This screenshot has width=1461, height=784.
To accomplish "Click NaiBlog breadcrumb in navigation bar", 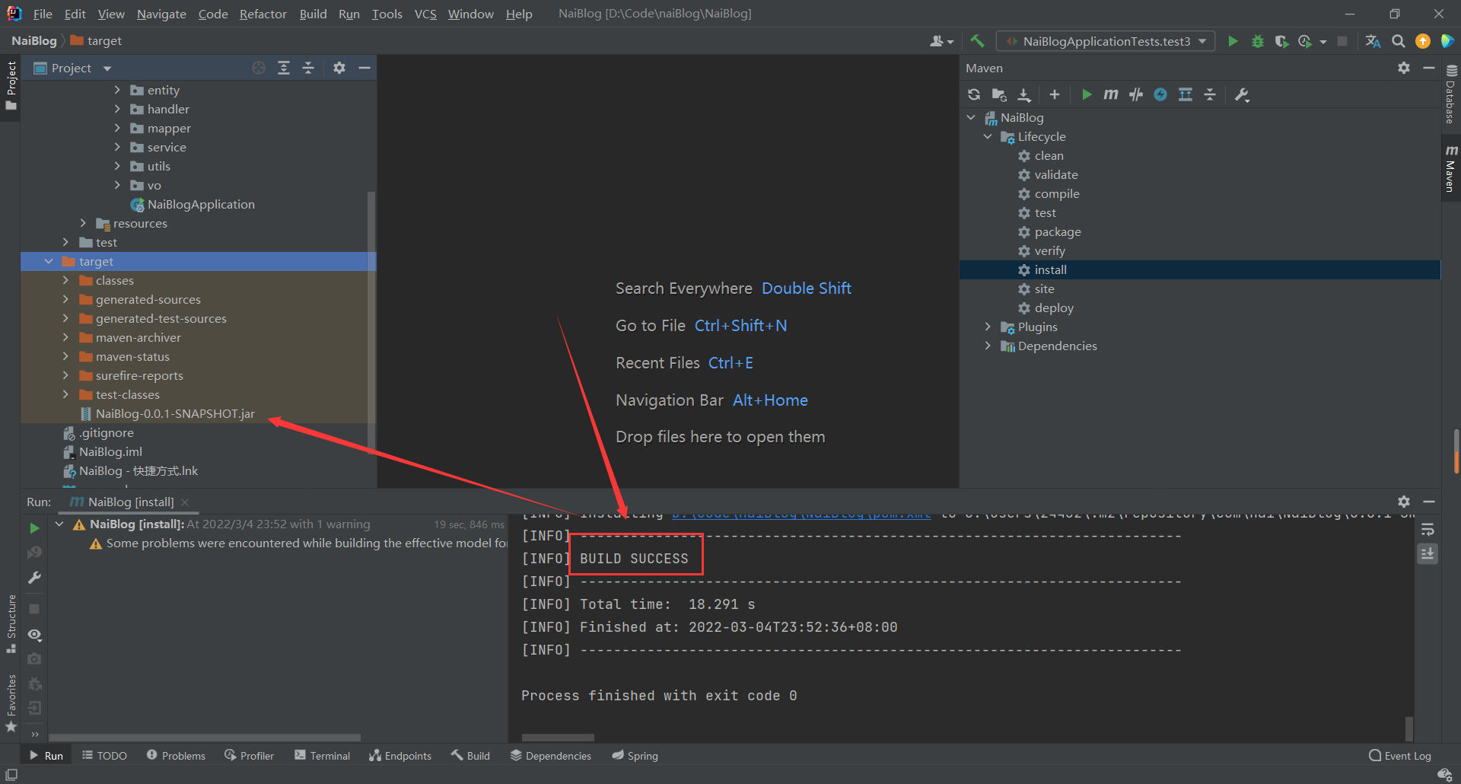I will (x=34, y=40).
